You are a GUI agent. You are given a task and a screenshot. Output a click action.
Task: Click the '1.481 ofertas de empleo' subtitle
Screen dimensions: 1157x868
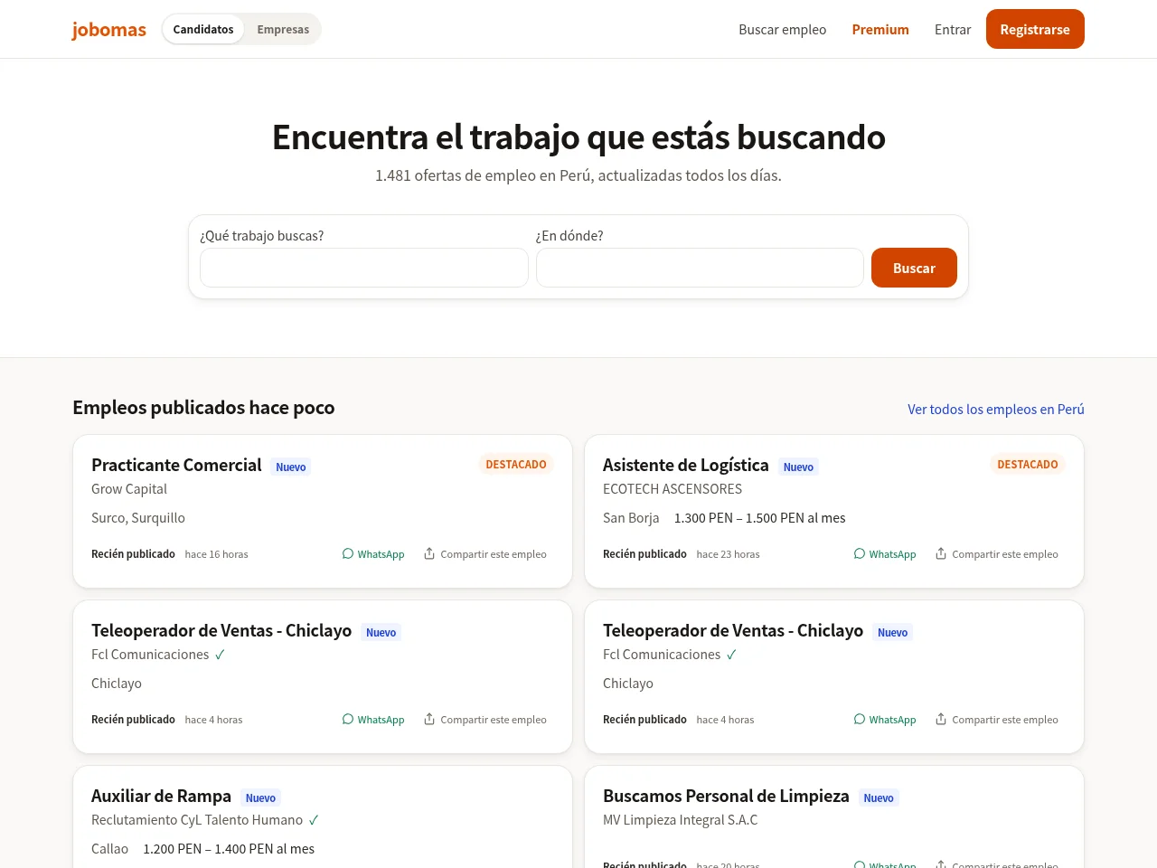[578, 175]
